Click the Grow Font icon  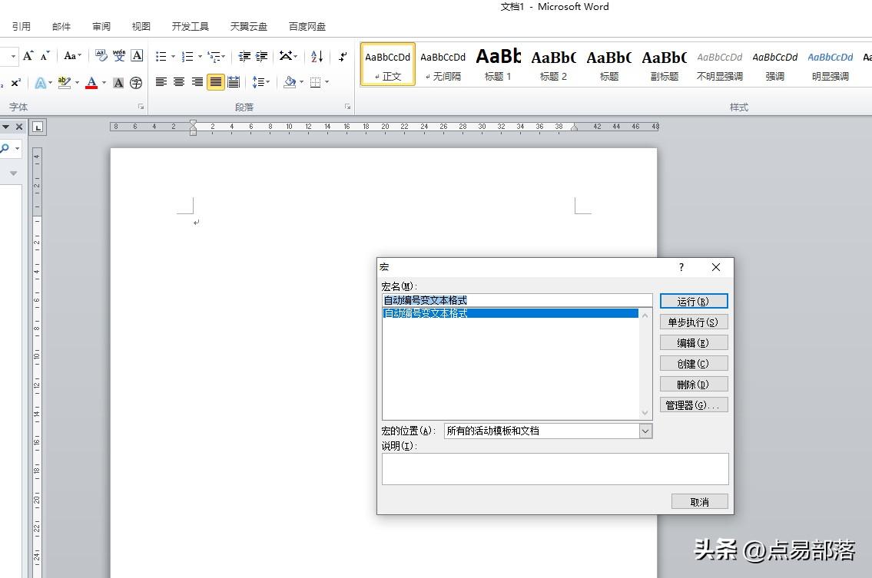click(x=28, y=56)
